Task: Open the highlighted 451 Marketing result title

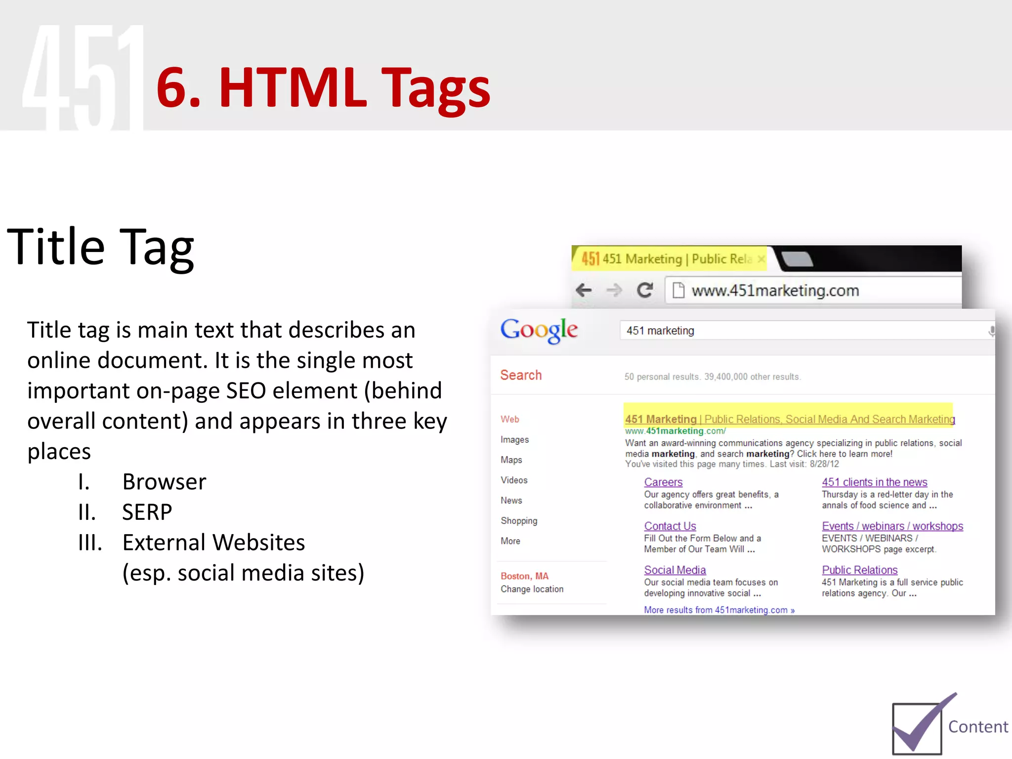Action: [790, 419]
